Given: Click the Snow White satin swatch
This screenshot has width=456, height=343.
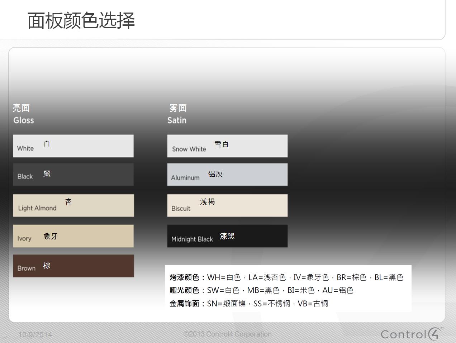Looking at the screenshot, I should (227, 146).
